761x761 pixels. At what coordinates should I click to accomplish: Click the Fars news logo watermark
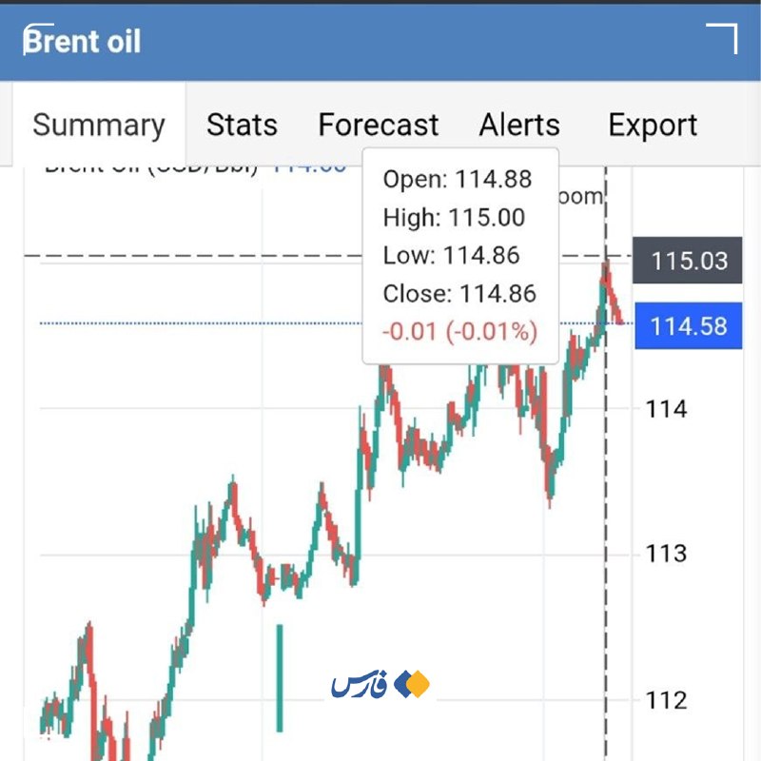[381, 684]
